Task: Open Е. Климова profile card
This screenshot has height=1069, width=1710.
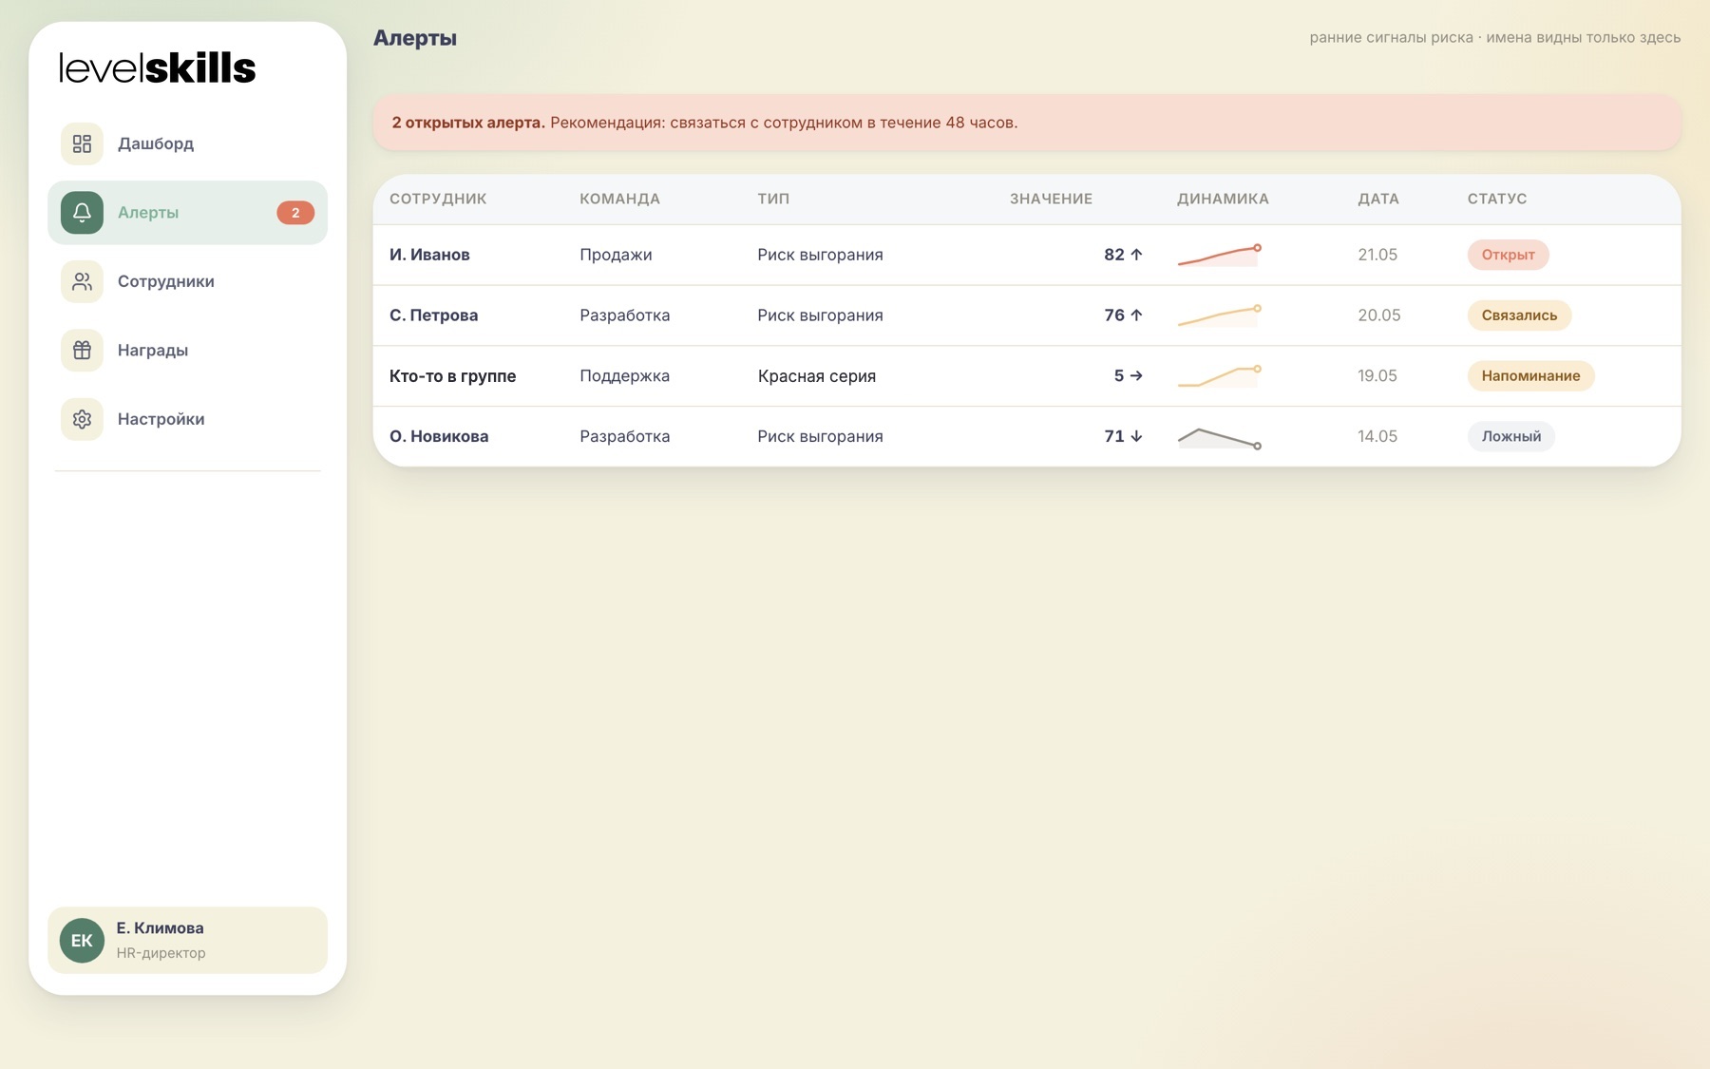Action: pyautogui.click(x=187, y=941)
